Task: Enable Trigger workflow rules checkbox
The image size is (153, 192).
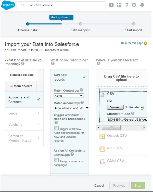Action: pos(56,128)
